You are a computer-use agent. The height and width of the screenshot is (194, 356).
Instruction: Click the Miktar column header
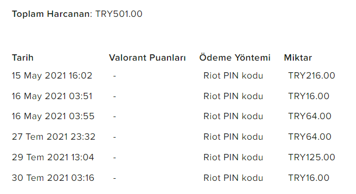click(x=298, y=57)
